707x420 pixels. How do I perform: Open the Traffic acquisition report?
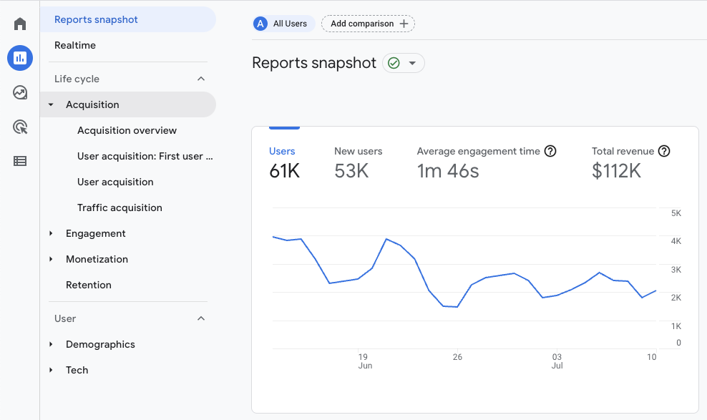pyautogui.click(x=118, y=207)
